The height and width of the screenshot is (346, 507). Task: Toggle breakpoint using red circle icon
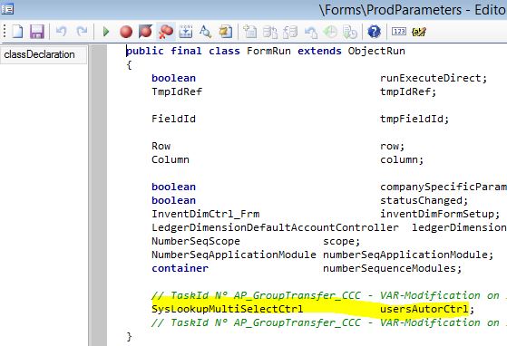point(126,32)
